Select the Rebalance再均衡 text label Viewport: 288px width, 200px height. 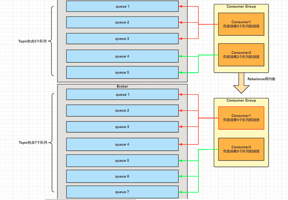[x=261, y=79]
